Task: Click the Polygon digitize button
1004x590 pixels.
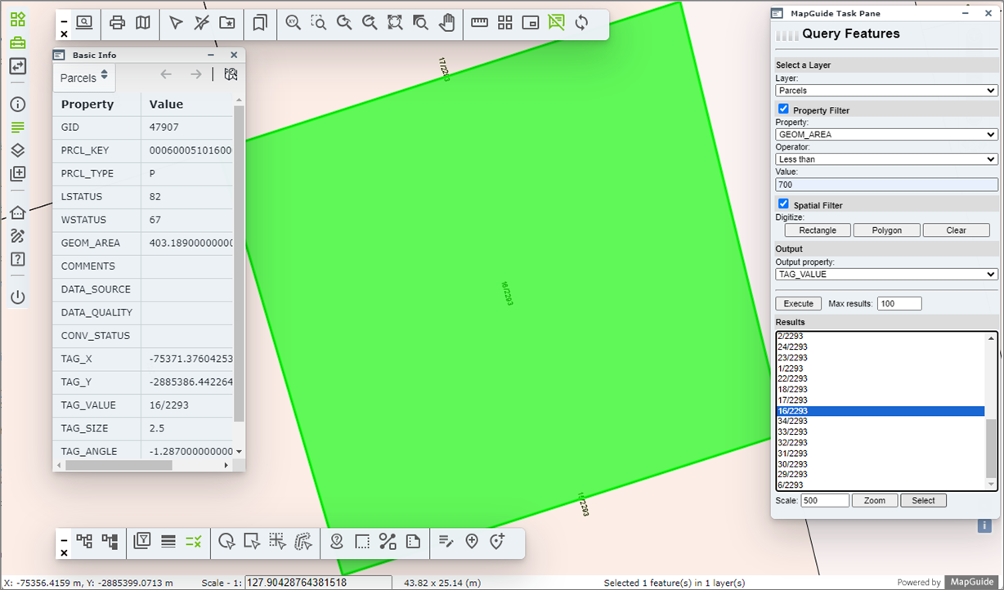Action: point(886,230)
